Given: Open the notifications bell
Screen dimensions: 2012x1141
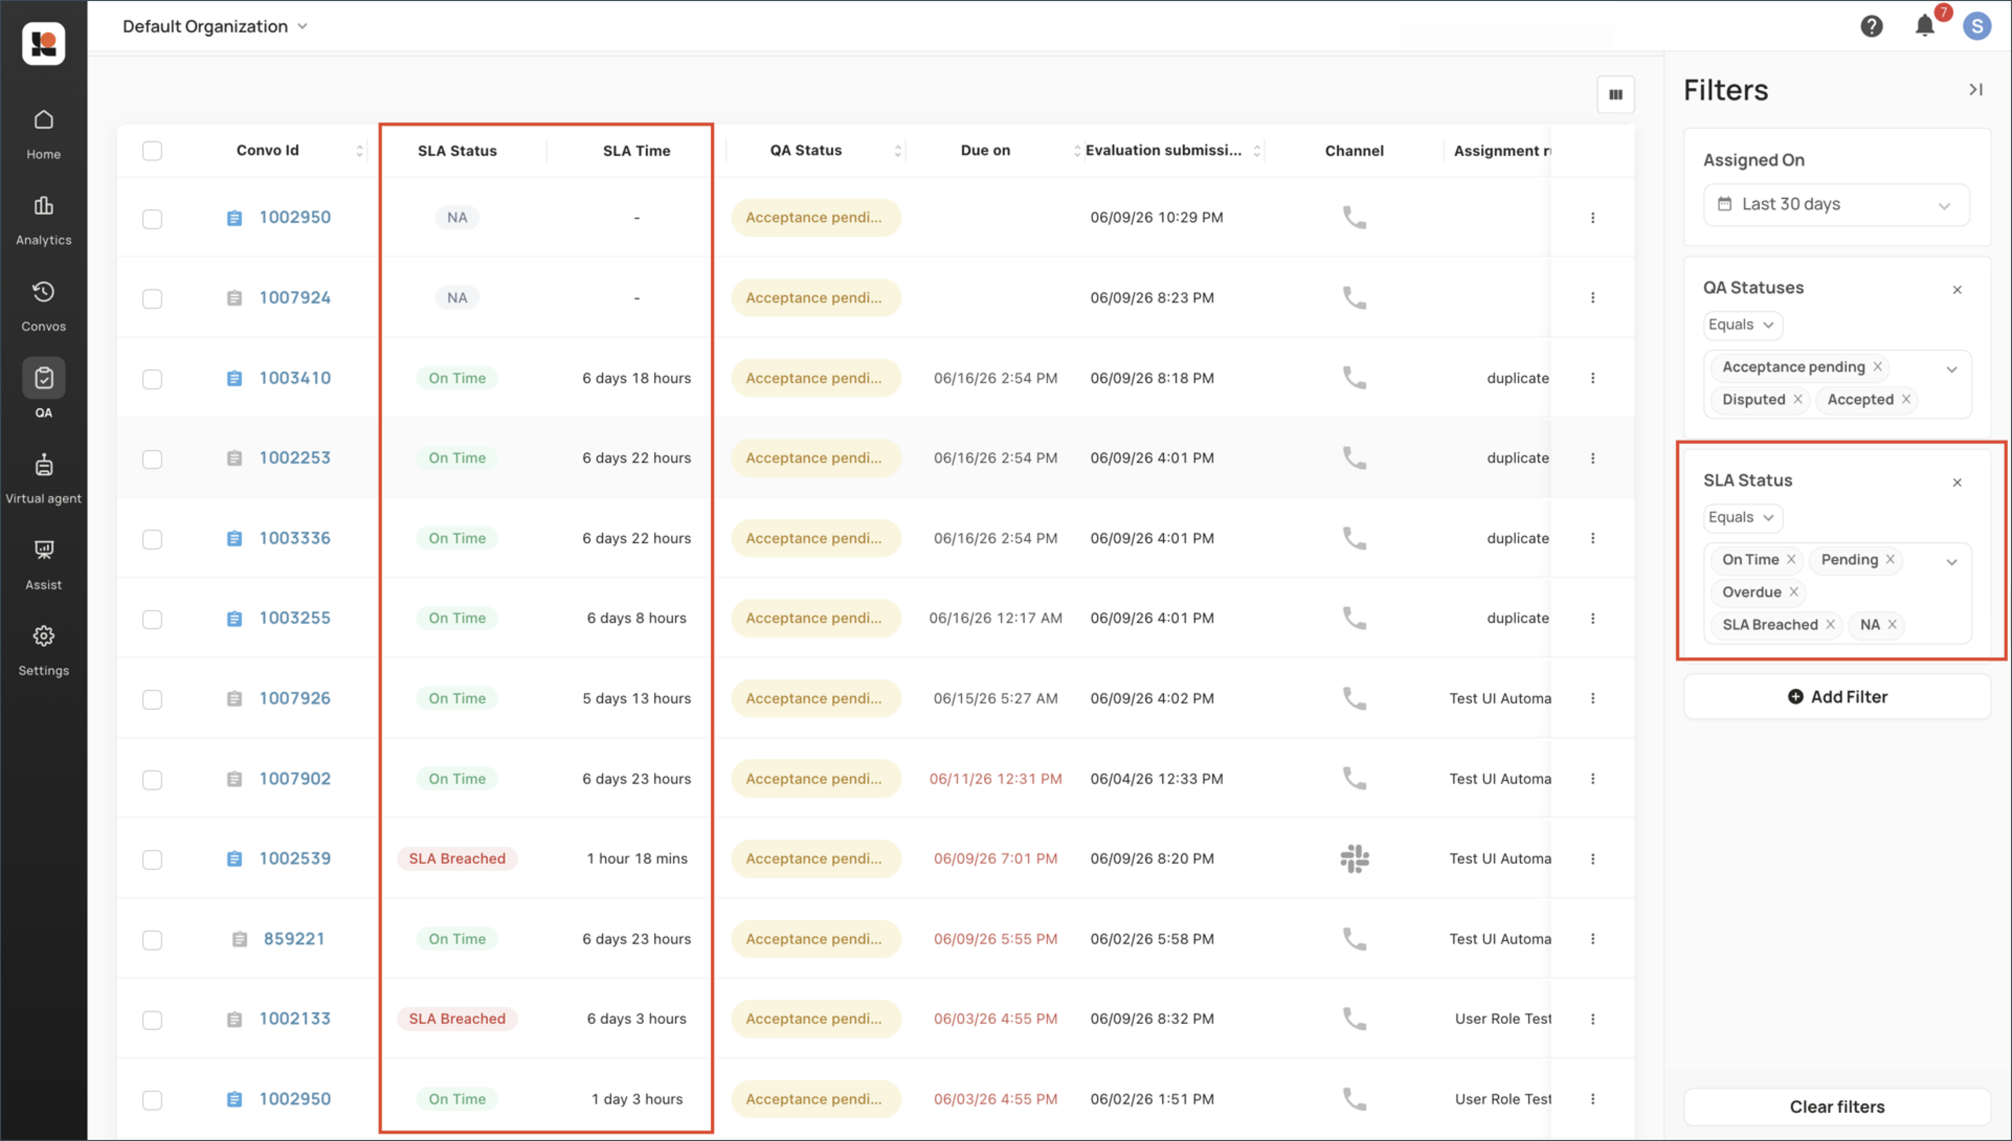Looking at the screenshot, I should 1924,26.
